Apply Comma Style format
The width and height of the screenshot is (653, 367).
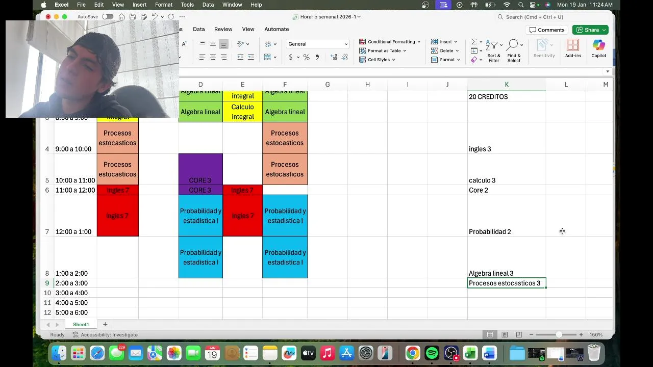[317, 57]
